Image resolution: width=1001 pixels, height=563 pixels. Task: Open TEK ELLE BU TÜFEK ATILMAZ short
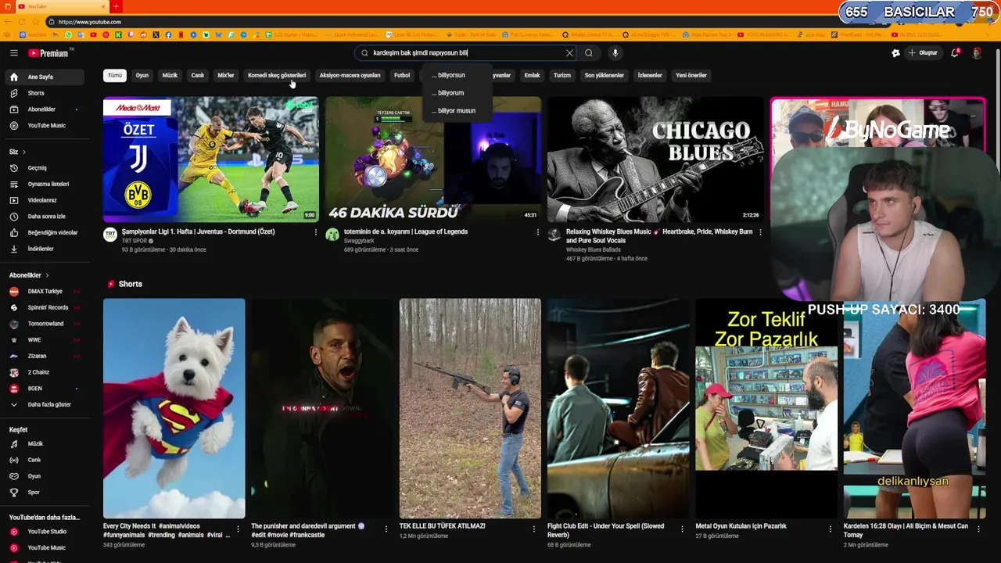point(470,408)
